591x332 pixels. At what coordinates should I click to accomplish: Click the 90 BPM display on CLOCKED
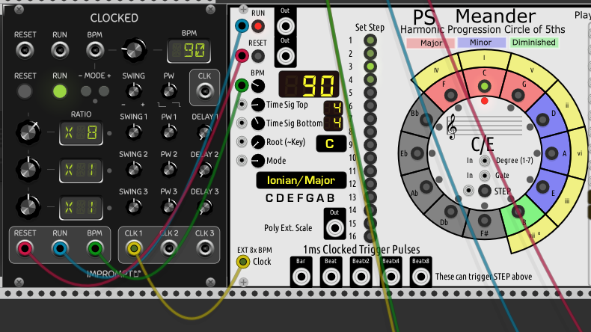point(189,51)
